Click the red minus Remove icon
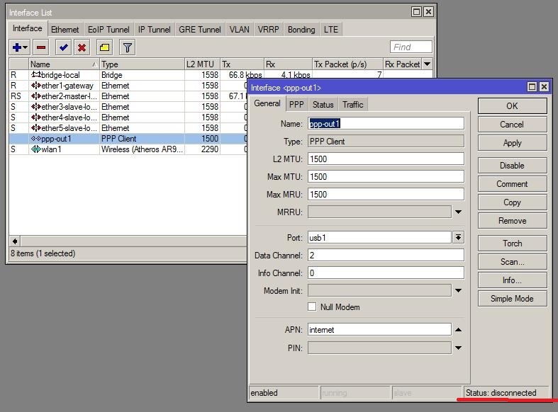 41,47
